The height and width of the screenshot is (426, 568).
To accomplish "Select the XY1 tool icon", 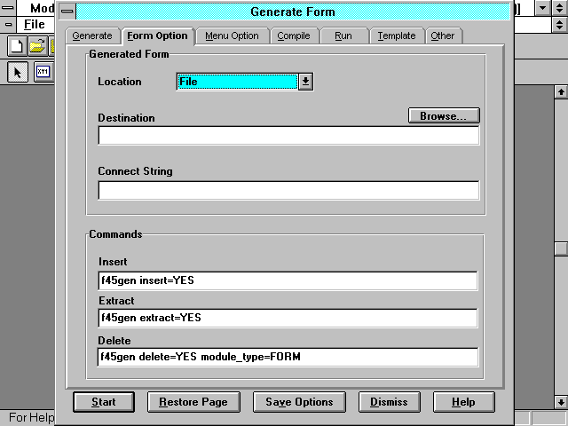I will 42,73.
